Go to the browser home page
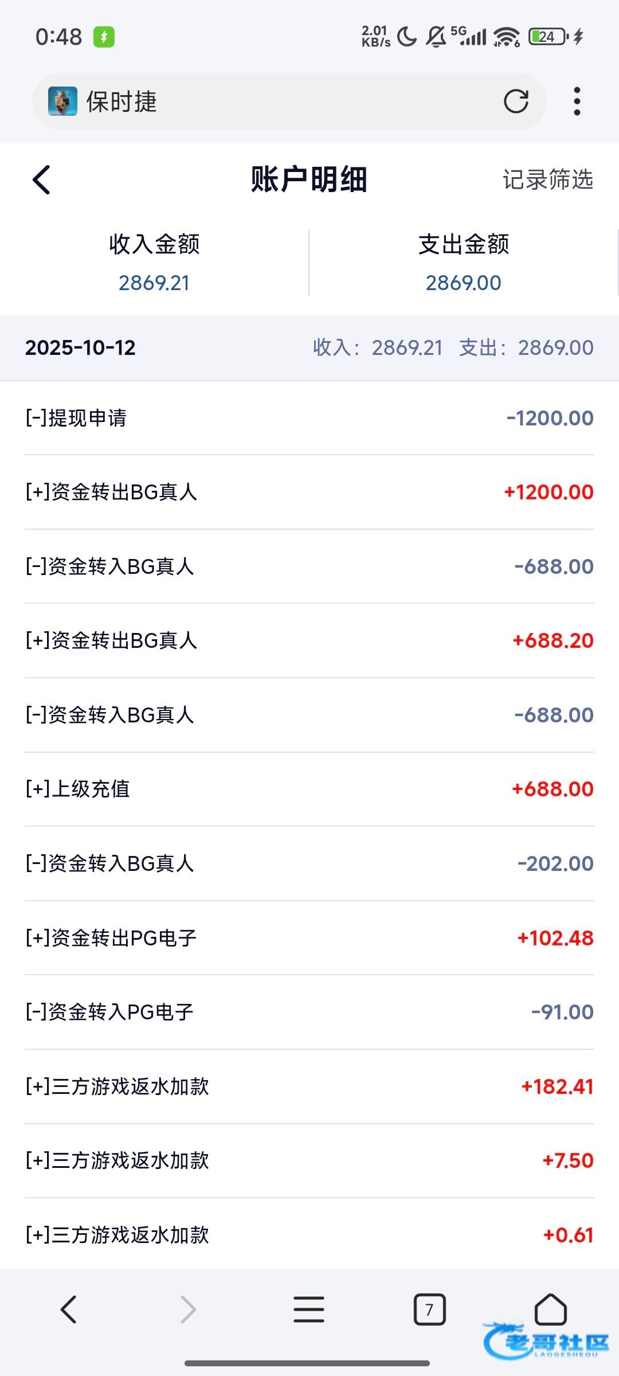Screen dimensions: 619x1376 (x=550, y=1309)
